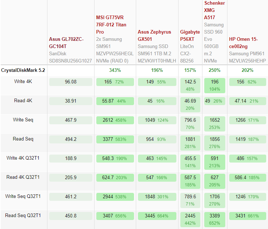This screenshot has width=268, height=229.
Task: Click the 196% overall score for Zephyrus
Action: (157, 70)
